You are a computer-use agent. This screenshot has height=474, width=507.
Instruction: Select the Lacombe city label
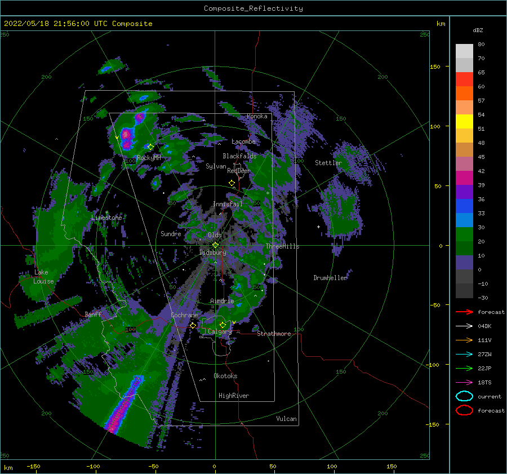(x=243, y=141)
